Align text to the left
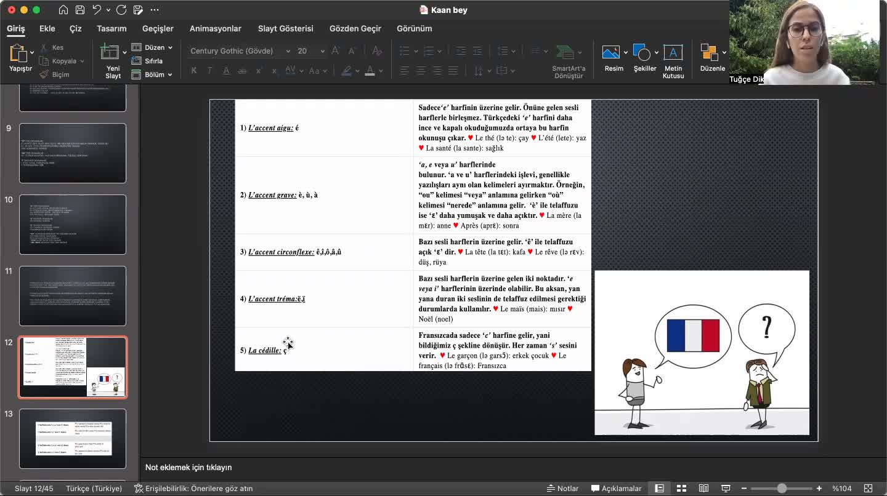This screenshot has width=887, height=496. (405, 71)
